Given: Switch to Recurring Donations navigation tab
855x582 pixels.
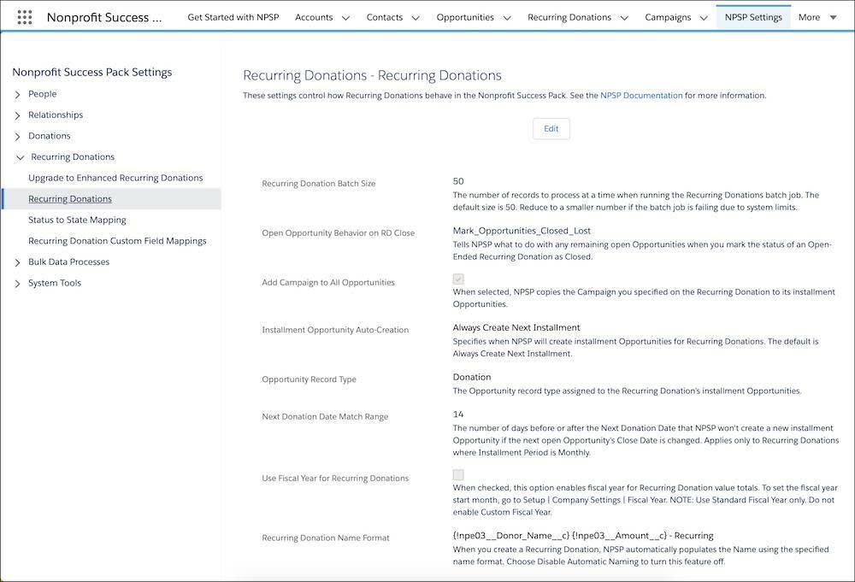Looking at the screenshot, I should (569, 17).
